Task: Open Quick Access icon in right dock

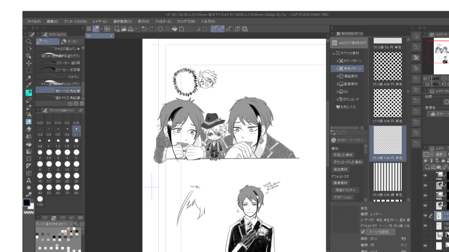Action: point(416,36)
